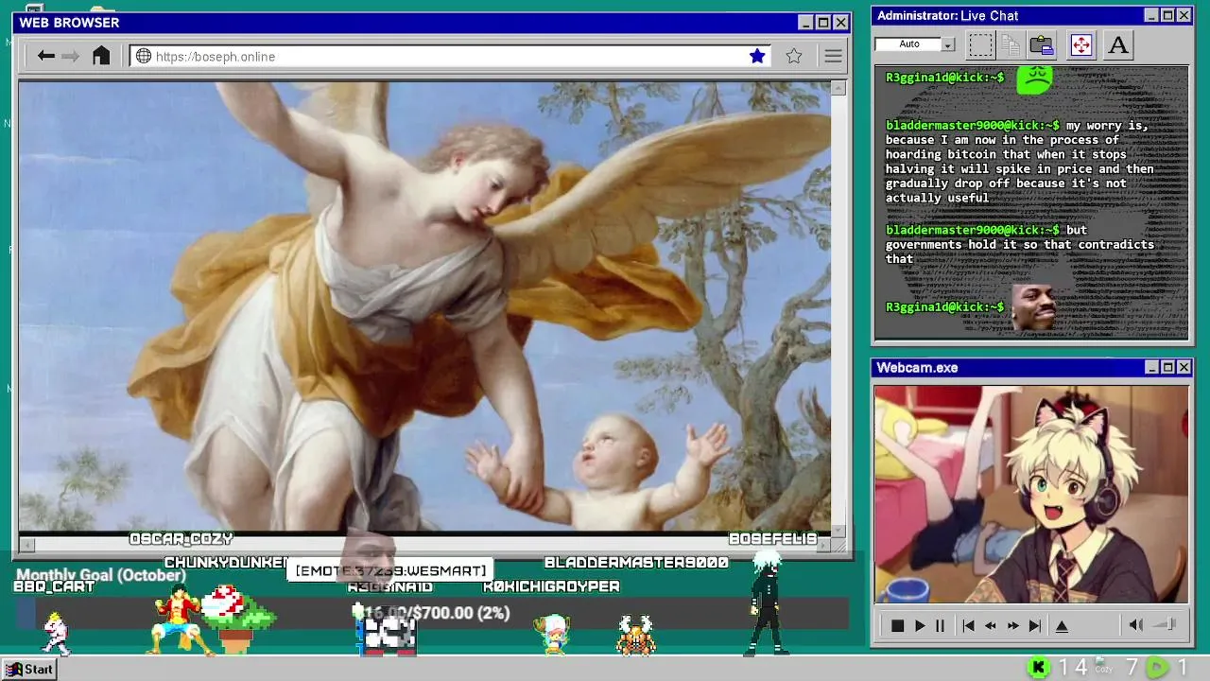Click the laughing man emote in chat
1210x681 pixels.
(x=1033, y=306)
